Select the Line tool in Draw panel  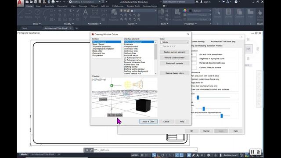point(21,14)
